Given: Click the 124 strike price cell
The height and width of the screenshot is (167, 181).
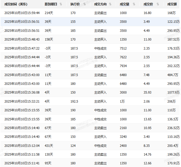Looking at the screenshot, I should (73, 146).
